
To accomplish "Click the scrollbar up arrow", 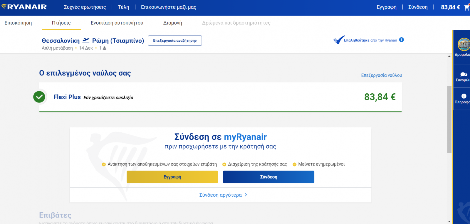I will click(449, 56).
